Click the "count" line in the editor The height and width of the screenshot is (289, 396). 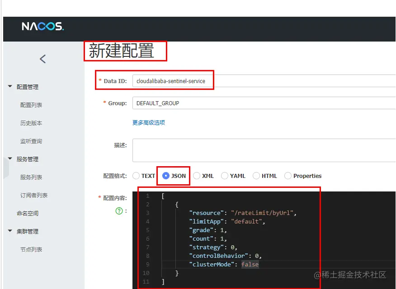[208, 238]
